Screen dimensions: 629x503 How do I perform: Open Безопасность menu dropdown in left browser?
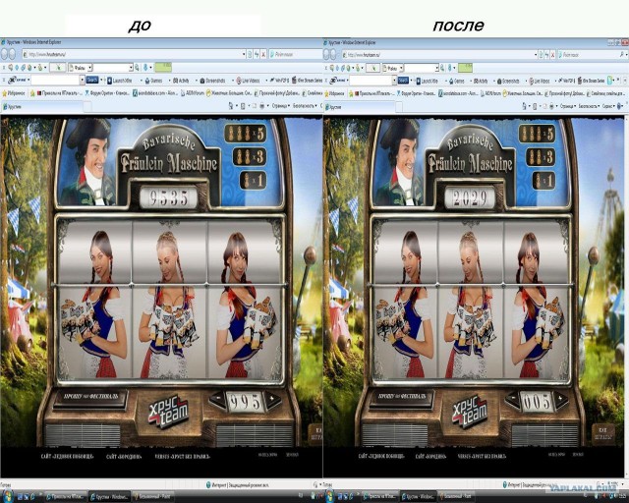click(x=307, y=106)
